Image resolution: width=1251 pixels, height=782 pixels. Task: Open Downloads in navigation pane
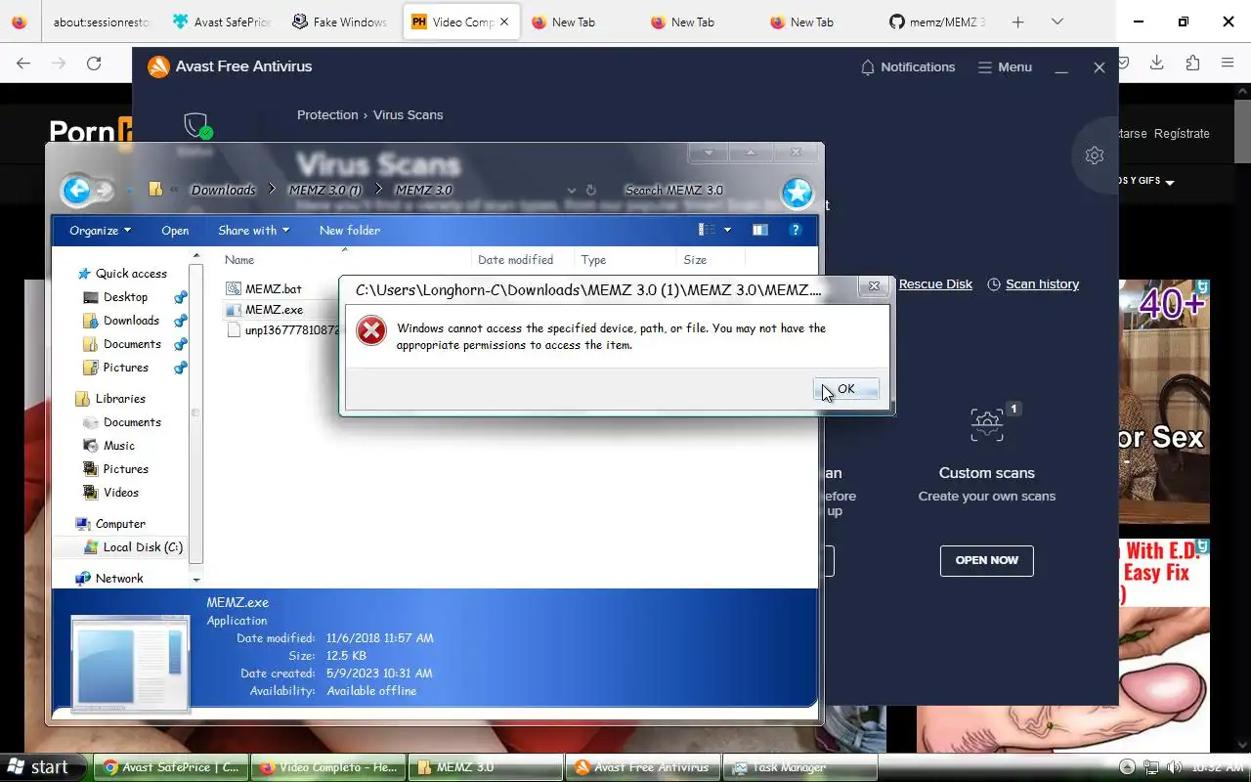tap(131, 321)
